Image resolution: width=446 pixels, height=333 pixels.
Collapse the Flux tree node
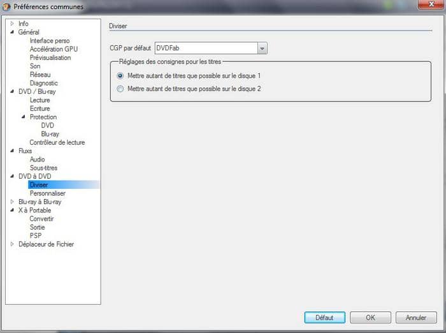[12, 151]
